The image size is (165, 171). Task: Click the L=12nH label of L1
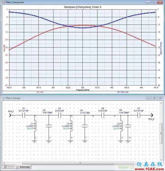tap(30, 126)
